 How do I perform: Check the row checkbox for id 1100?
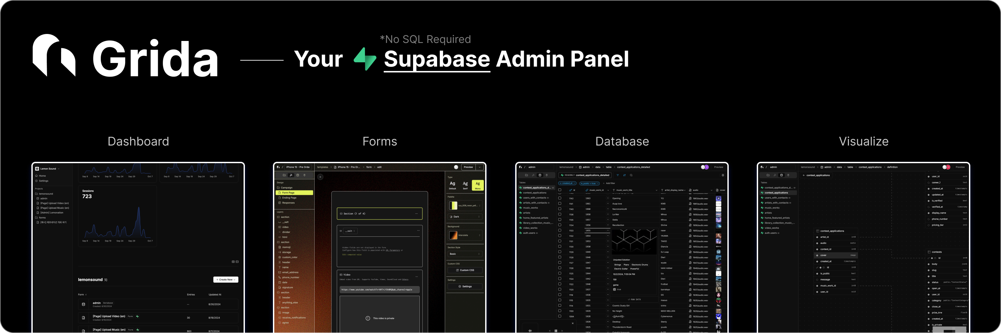click(560, 311)
